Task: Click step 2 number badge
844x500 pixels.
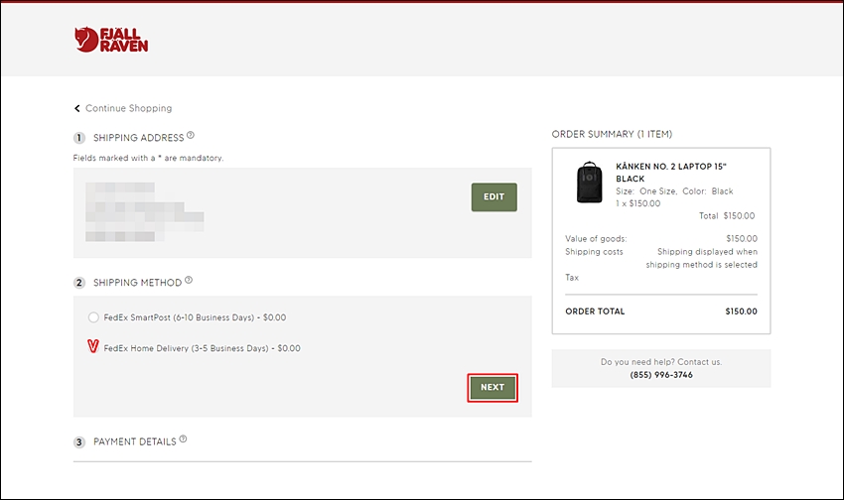Action: [79, 283]
